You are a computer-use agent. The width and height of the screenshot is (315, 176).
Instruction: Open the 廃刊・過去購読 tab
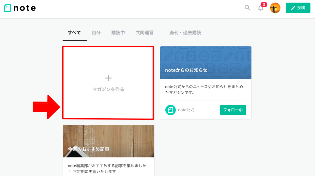tap(185, 33)
